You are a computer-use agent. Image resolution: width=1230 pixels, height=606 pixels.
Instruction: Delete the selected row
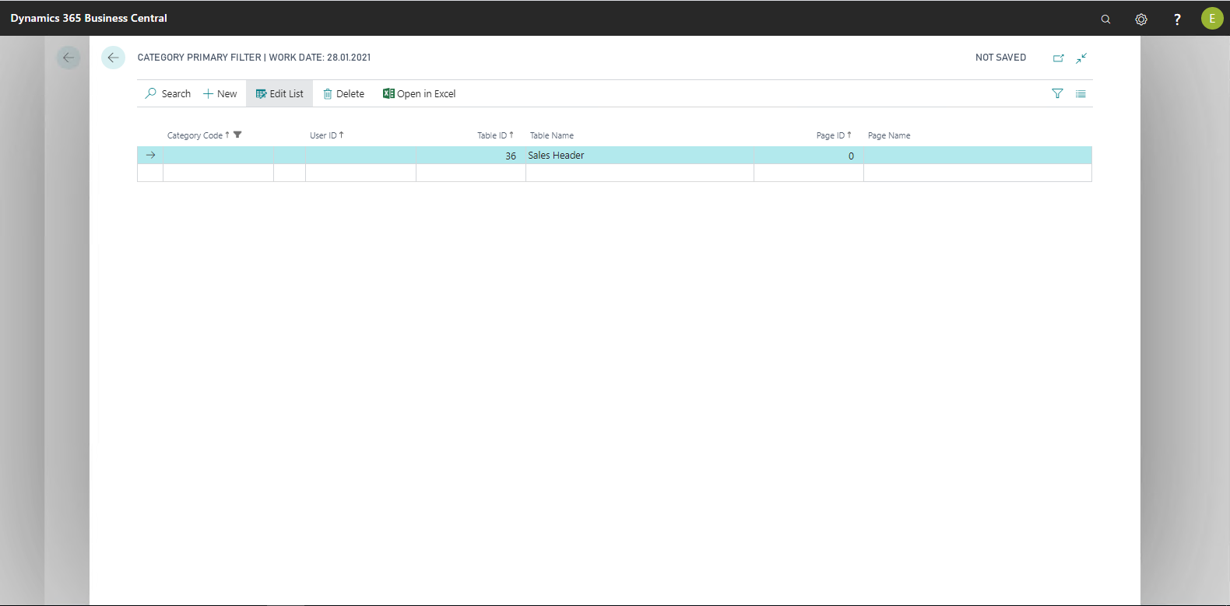click(343, 93)
